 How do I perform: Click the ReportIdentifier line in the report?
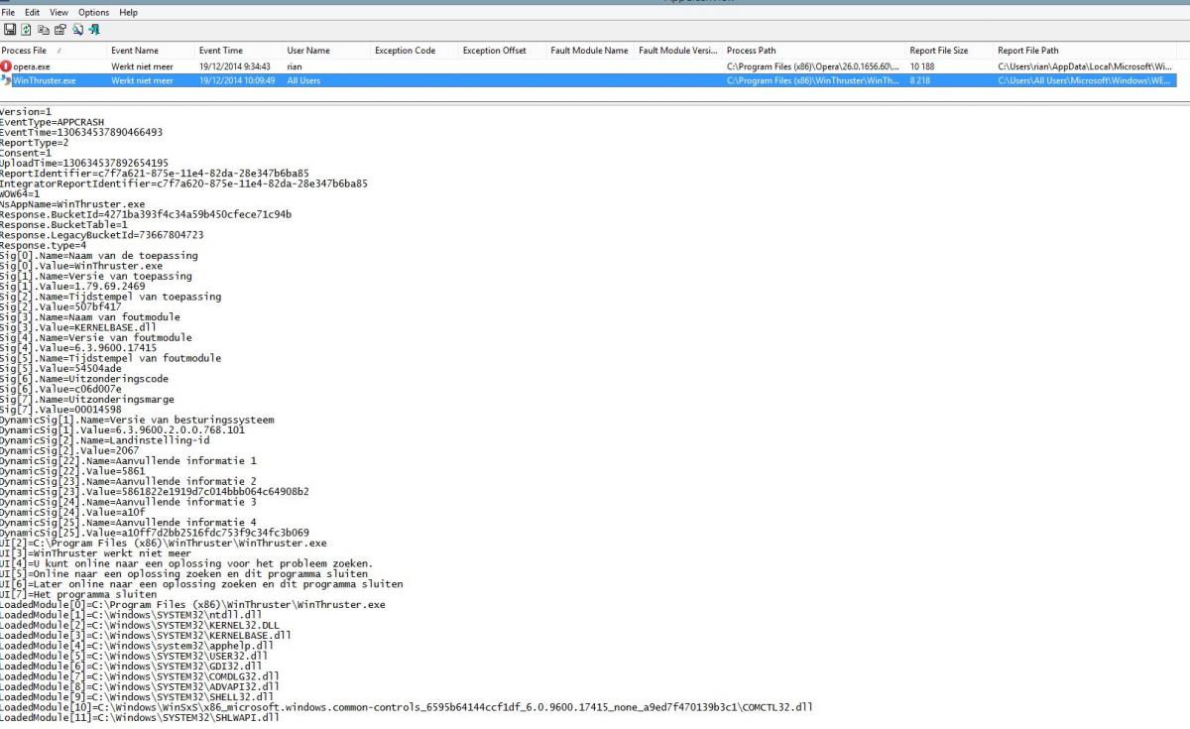(155, 174)
